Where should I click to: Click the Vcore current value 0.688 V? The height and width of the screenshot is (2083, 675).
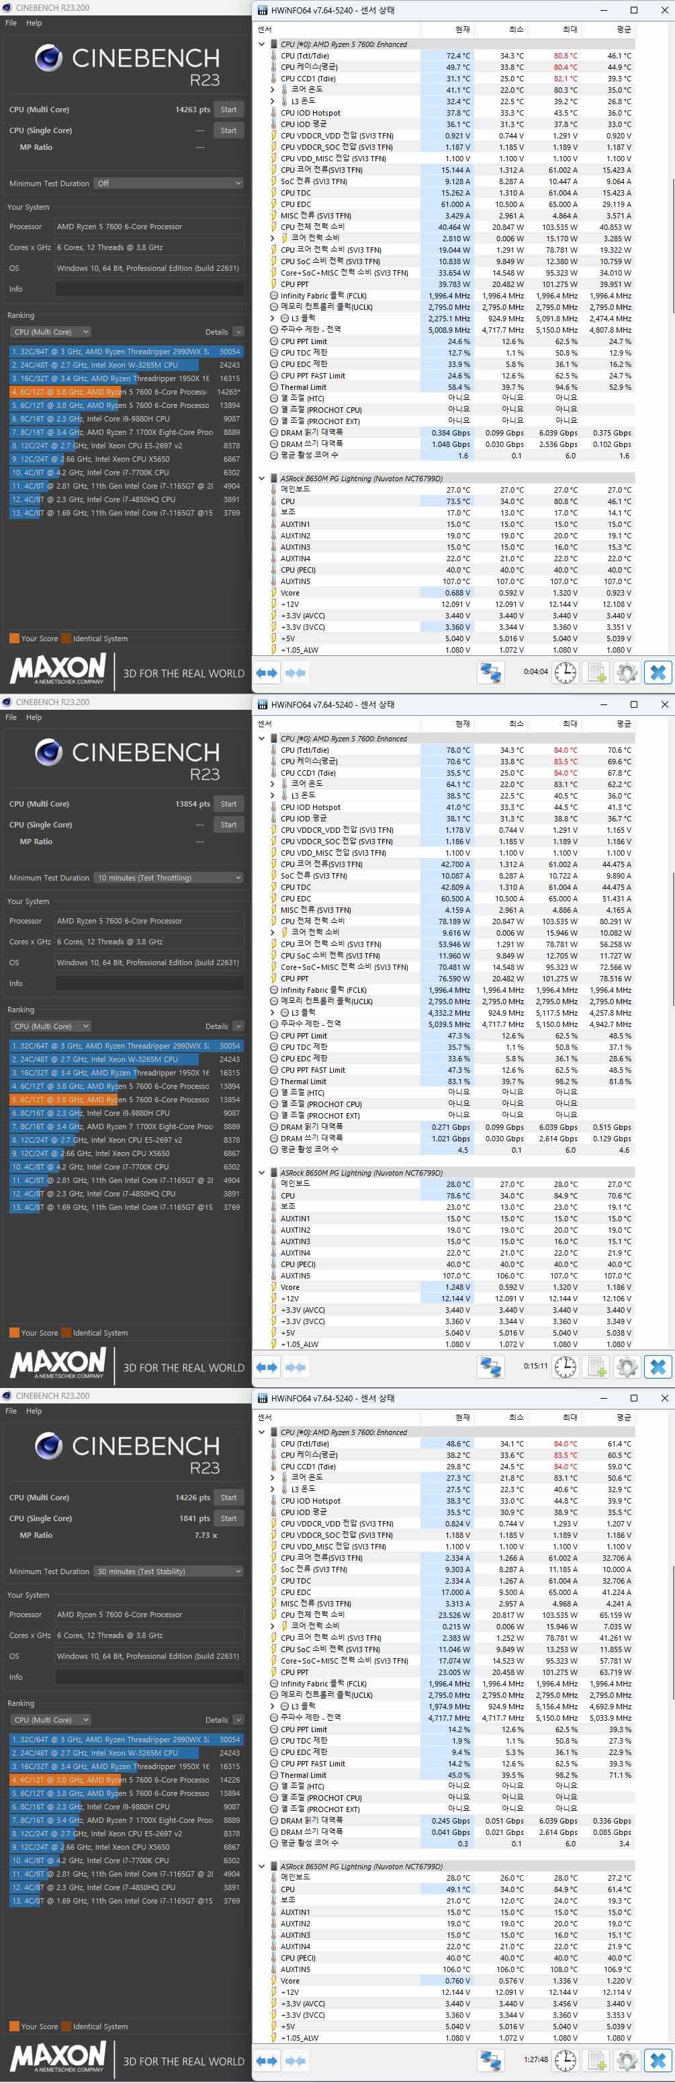tap(457, 593)
